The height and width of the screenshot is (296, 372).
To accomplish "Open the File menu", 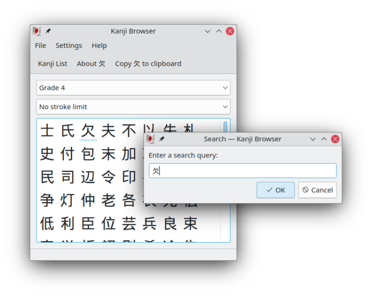I will point(41,45).
